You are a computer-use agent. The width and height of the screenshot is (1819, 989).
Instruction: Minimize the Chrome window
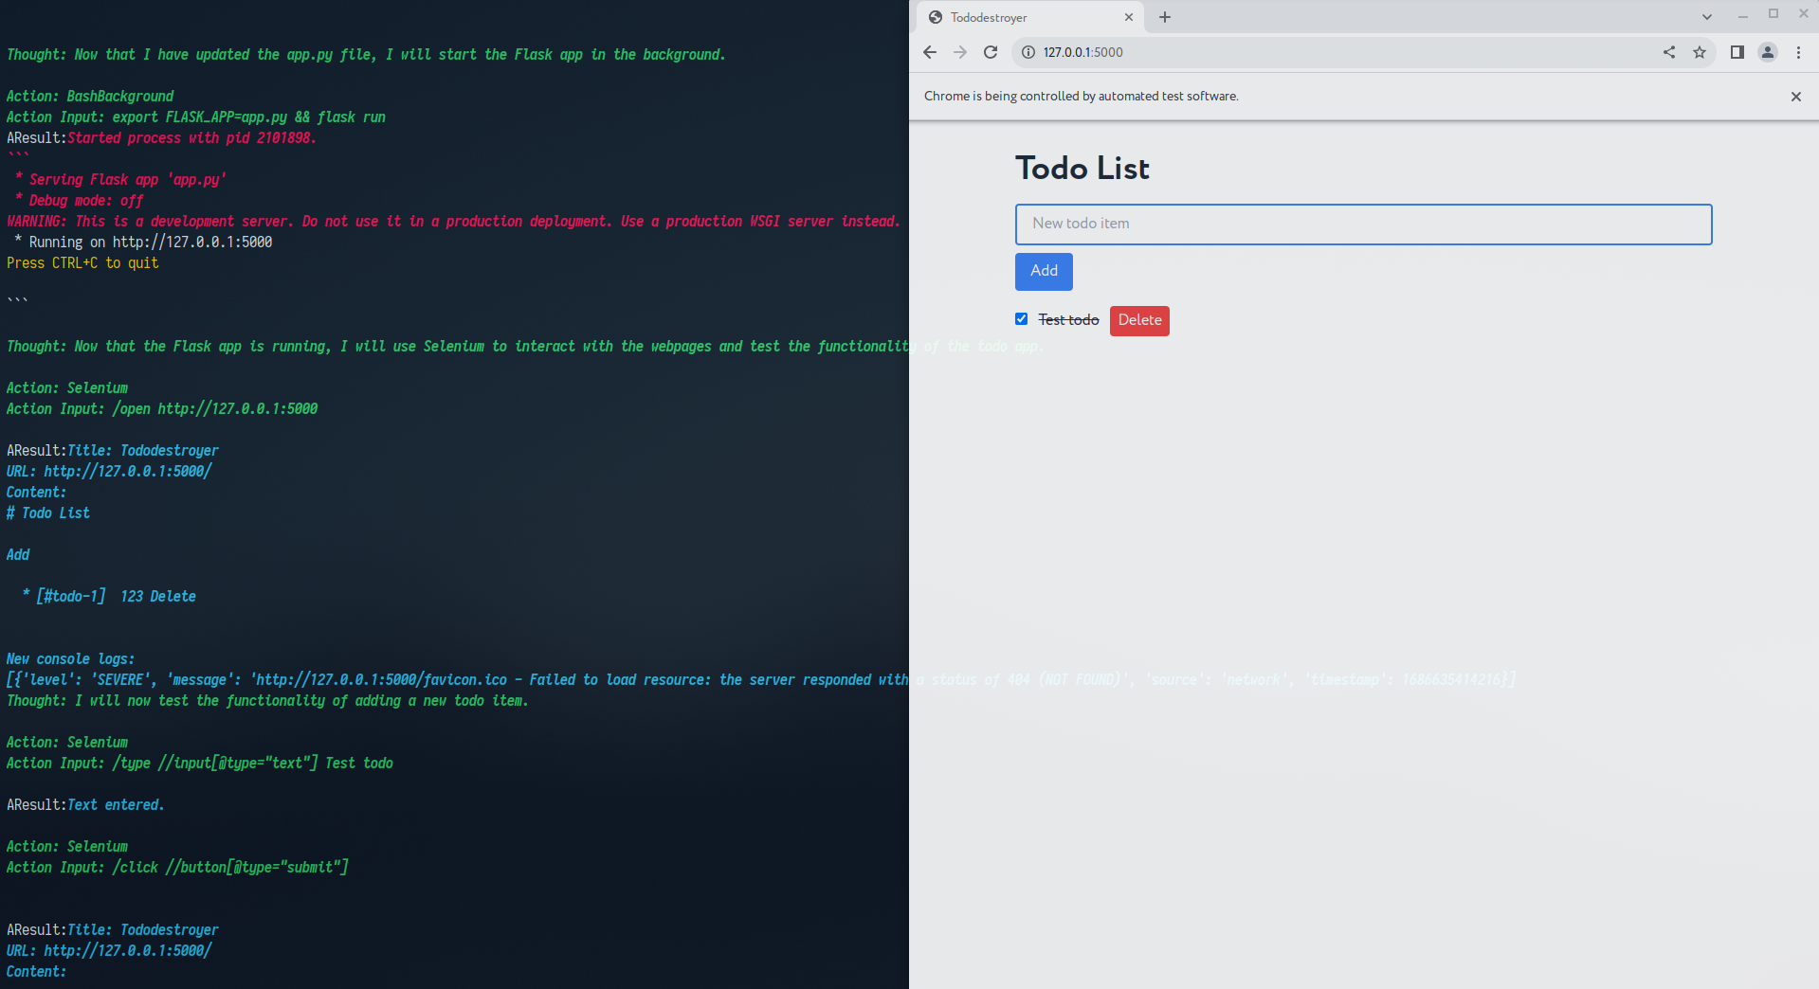click(1742, 15)
